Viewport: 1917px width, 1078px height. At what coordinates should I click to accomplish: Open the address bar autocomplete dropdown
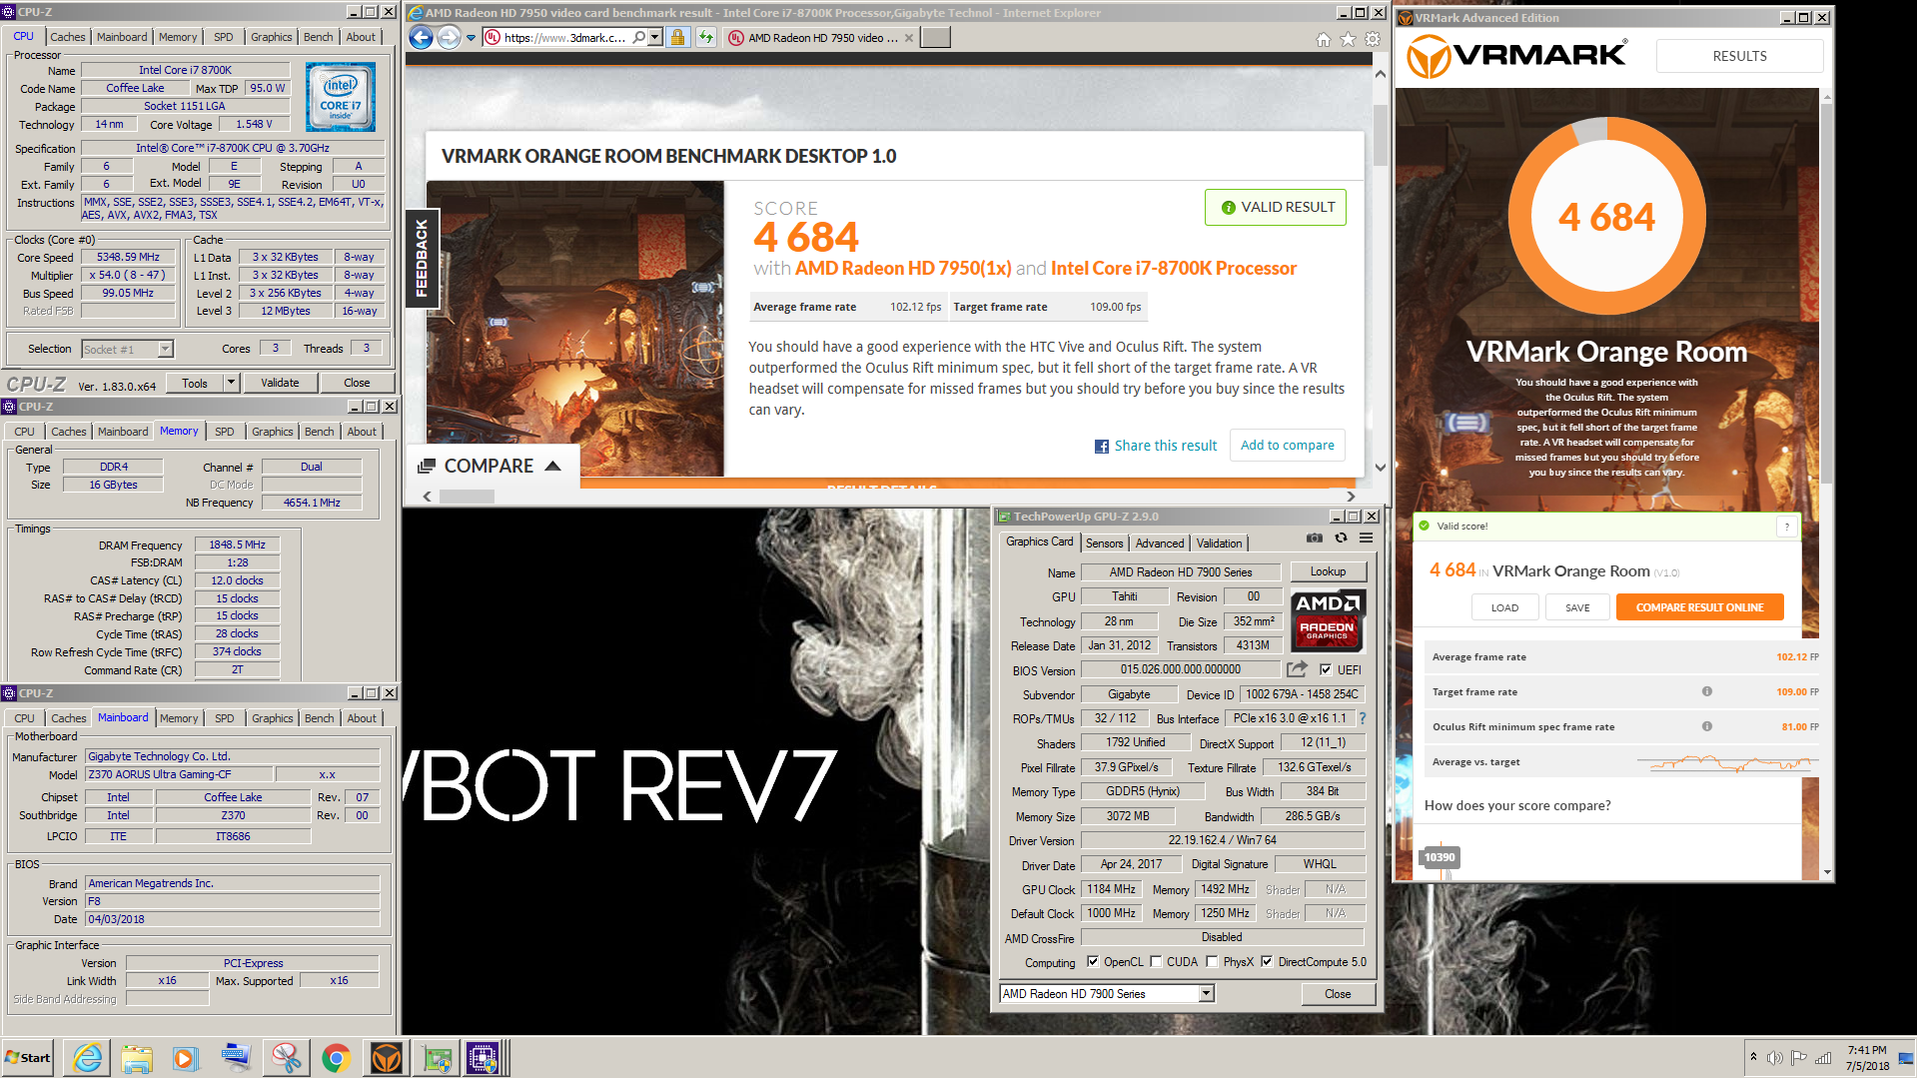tap(654, 38)
